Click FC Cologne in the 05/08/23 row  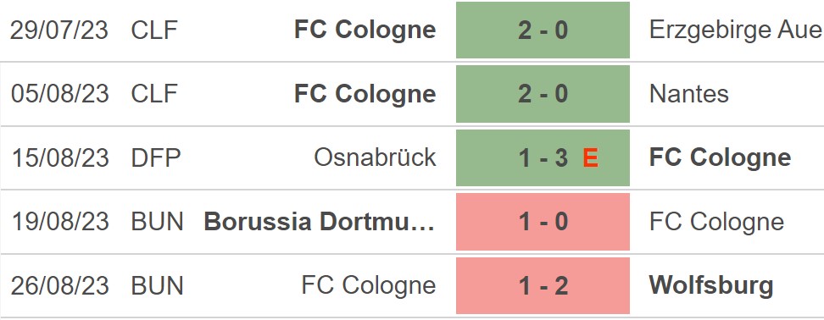click(365, 95)
